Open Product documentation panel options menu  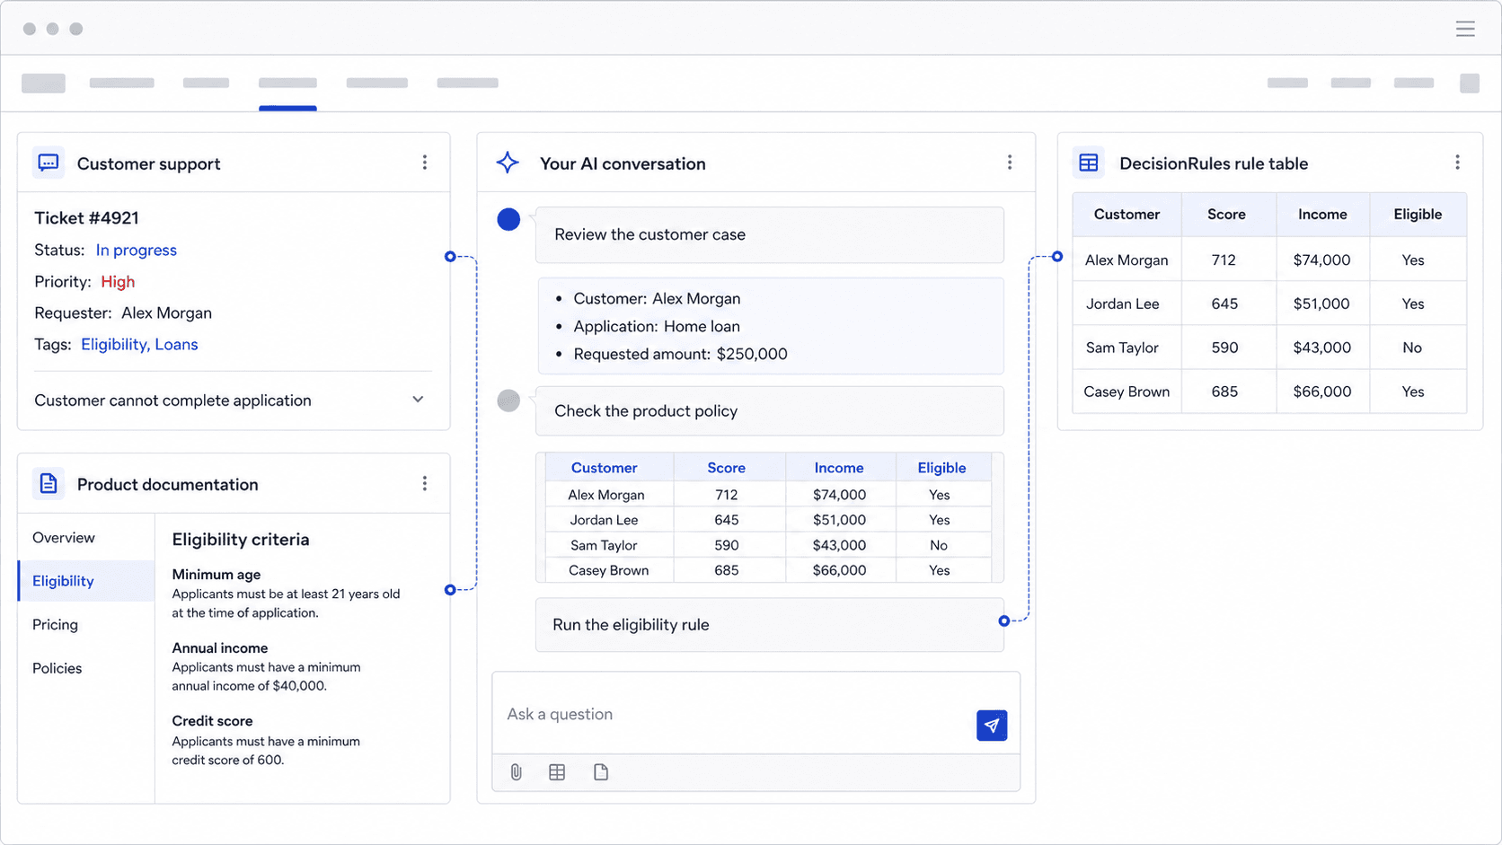tap(425, 484)
